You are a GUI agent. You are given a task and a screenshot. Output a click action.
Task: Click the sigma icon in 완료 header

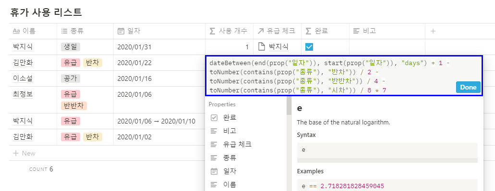pos(308,31)
